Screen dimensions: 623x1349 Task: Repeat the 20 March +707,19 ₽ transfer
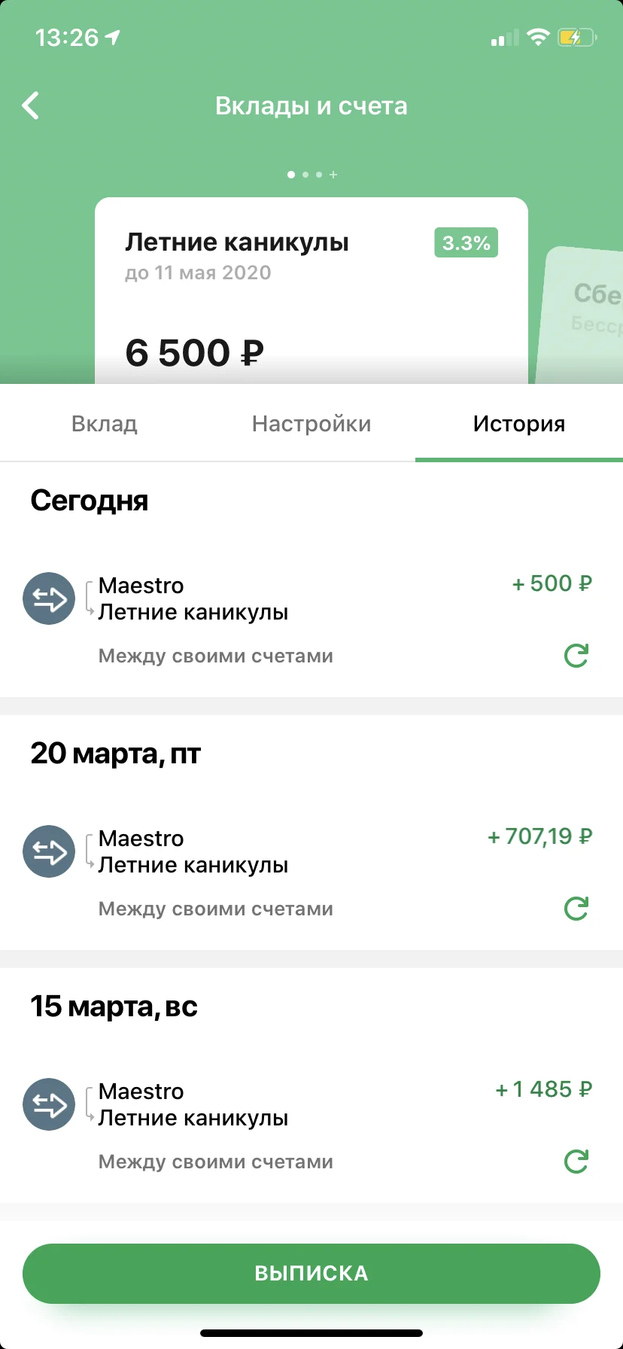coord(576,909)
